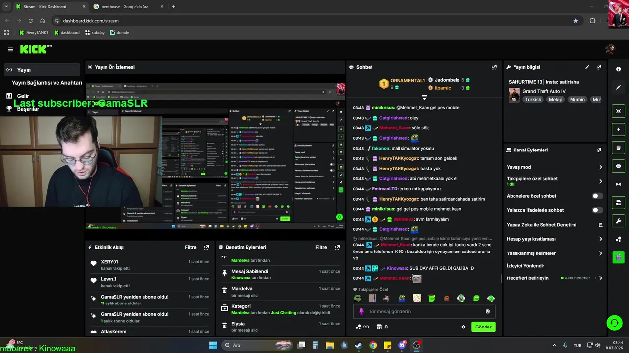Click the info icon in right sidebar
629x353 pixels.
point(618,69)
